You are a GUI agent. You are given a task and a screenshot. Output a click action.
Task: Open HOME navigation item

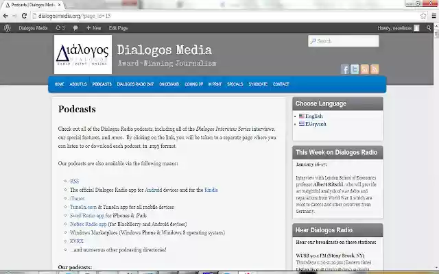[x=60, y=84]
